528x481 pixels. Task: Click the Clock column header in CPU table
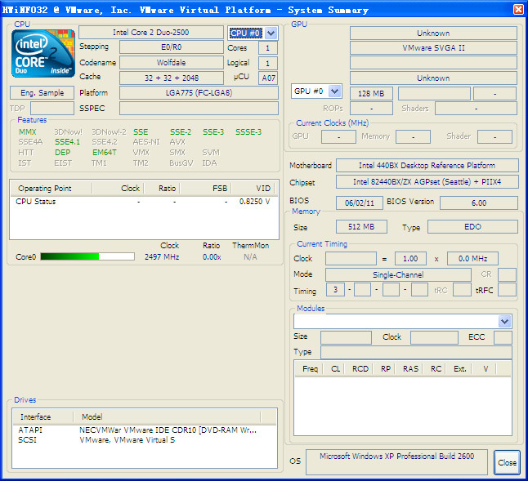[119, 189]
